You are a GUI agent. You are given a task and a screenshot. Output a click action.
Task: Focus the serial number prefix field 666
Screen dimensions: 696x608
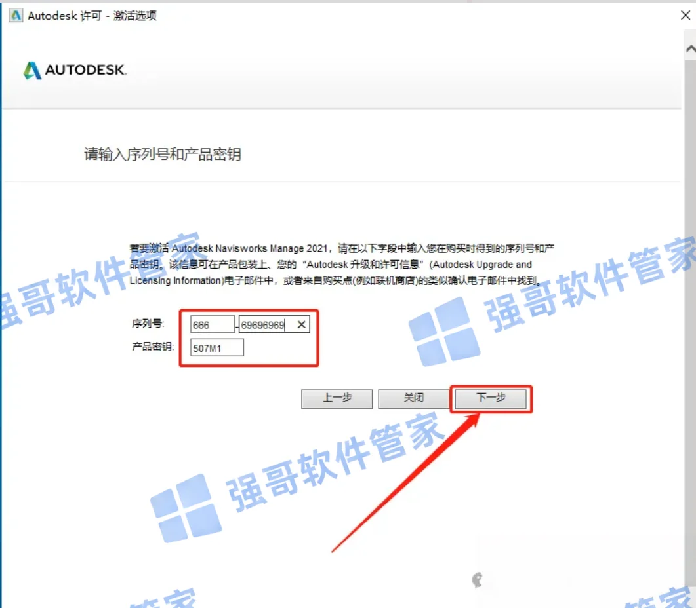pos(212,324)
